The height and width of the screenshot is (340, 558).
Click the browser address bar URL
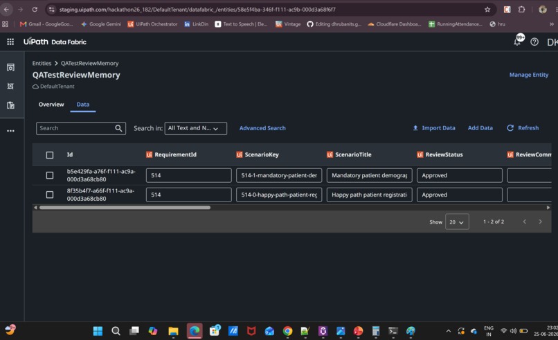[x=197, y=10]
